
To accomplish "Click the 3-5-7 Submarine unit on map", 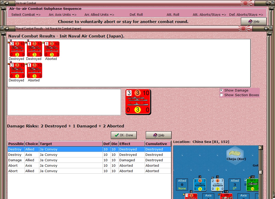I will tap(200, 185).
